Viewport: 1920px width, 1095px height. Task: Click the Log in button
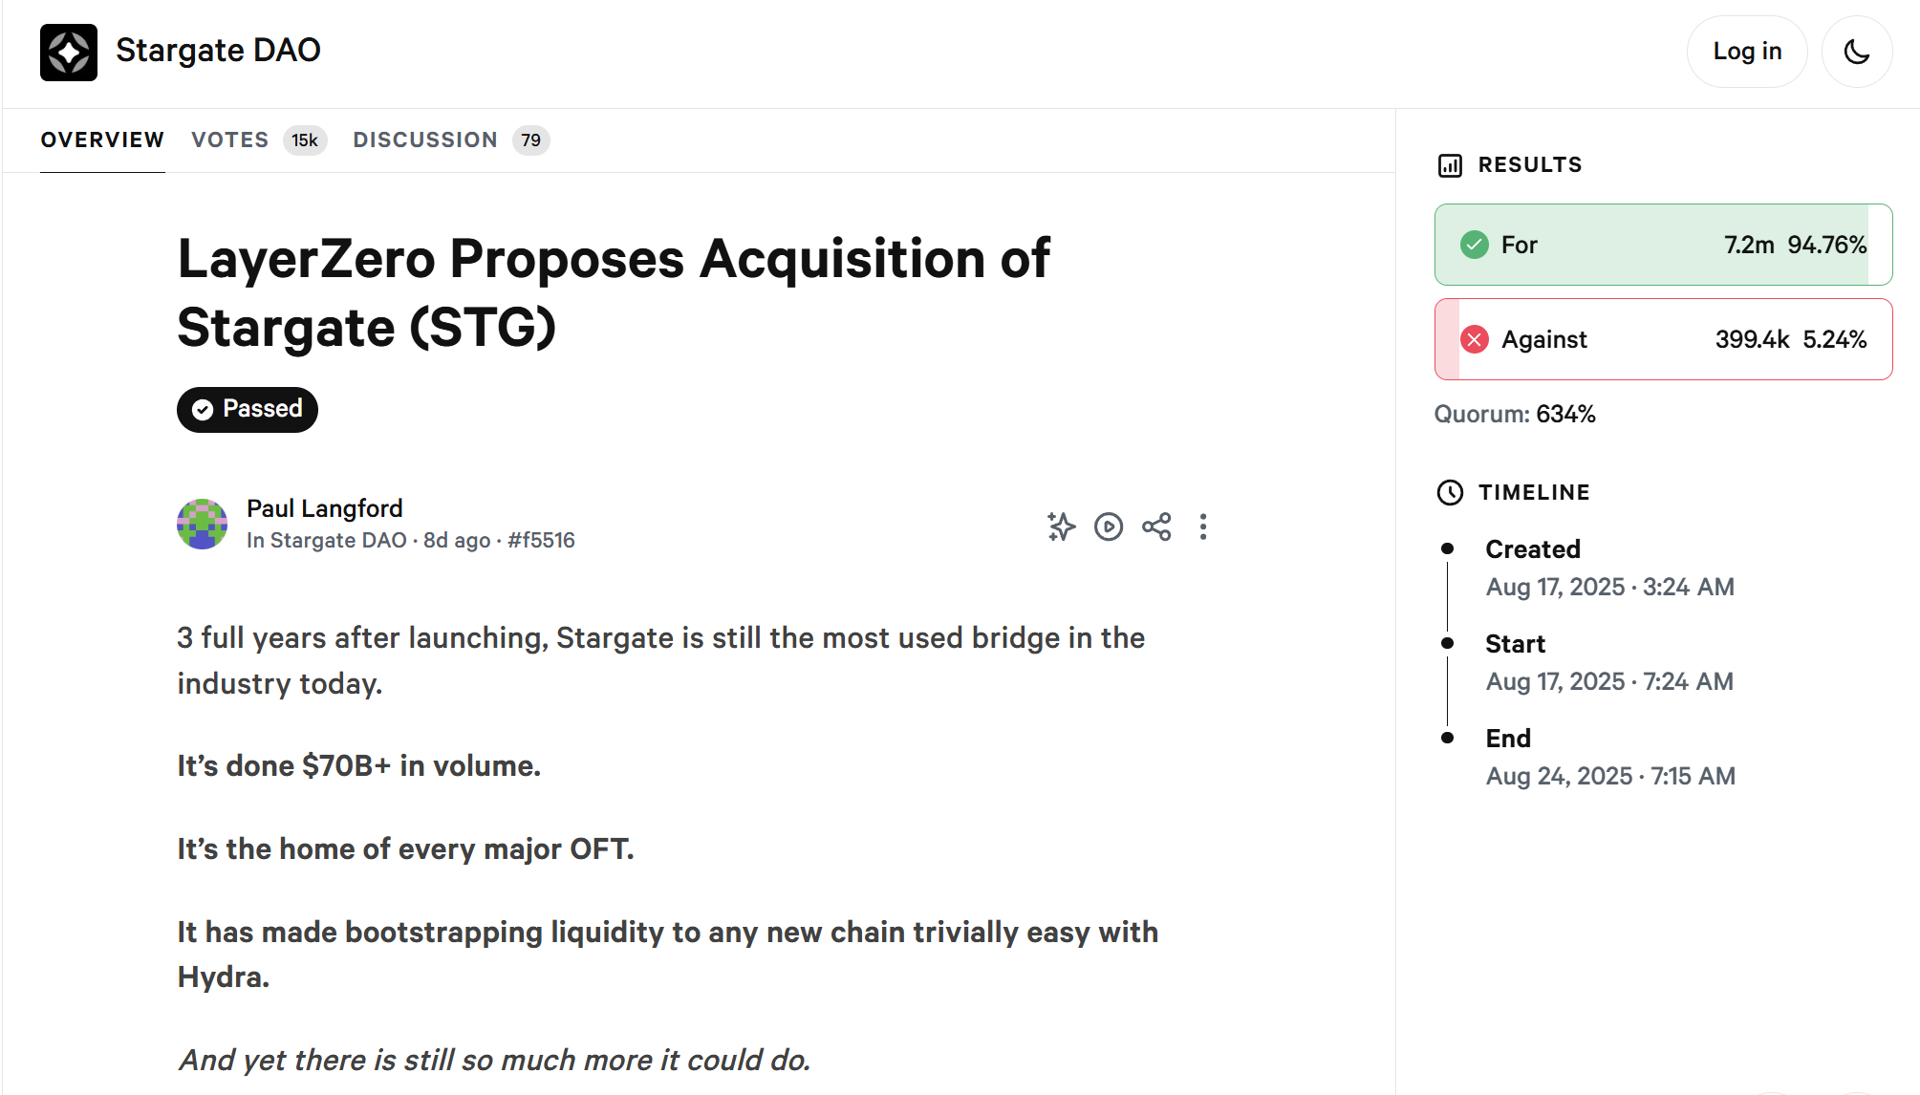click(1746, 52)
